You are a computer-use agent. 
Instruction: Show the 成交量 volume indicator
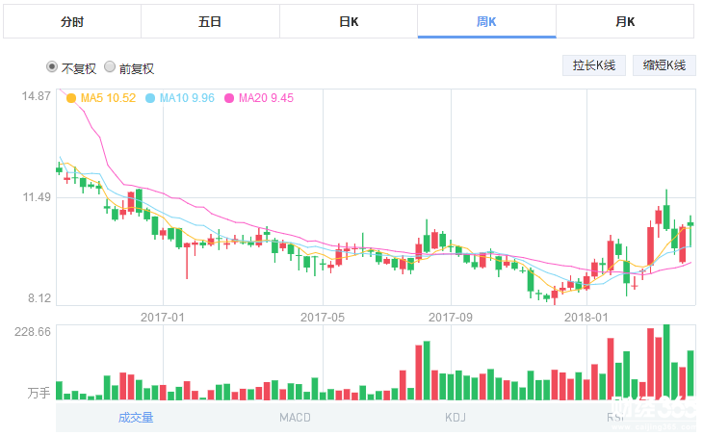(136, 418)
